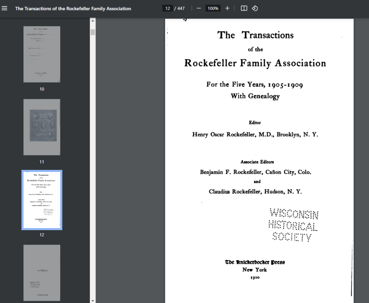Screen dimensions: 369x303
Task: Click the zoom in plus icon
Action: tap(227, 8)
